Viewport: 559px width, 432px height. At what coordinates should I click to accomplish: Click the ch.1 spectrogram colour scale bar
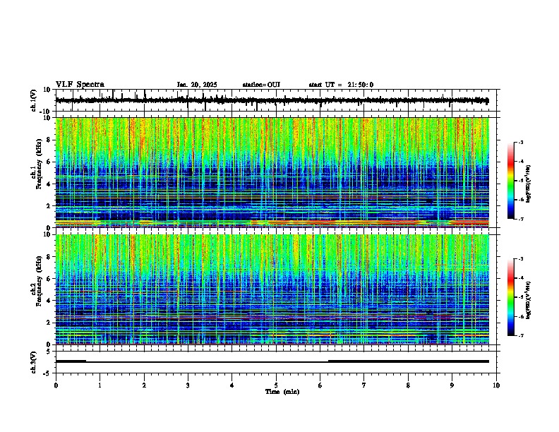[x=511, y=181]
